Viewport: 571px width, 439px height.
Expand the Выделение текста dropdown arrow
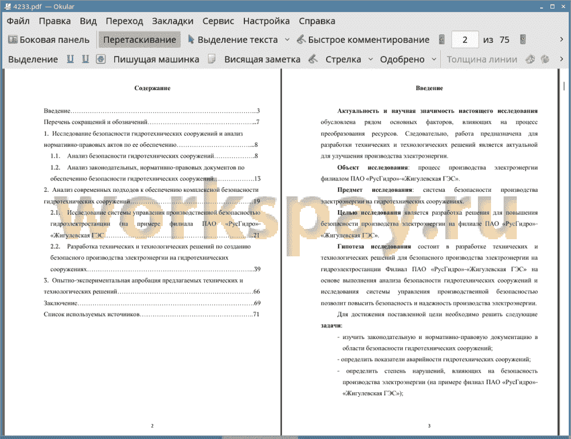click(x=287, y=40)
